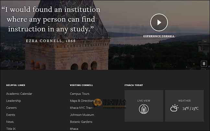This screenshot has height=131, width=210.
Task: Click the cloudy sun weather icon
Action: [x=174, y=108]
